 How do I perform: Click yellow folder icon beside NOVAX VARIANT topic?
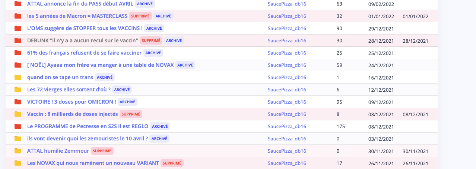(18, 163)
